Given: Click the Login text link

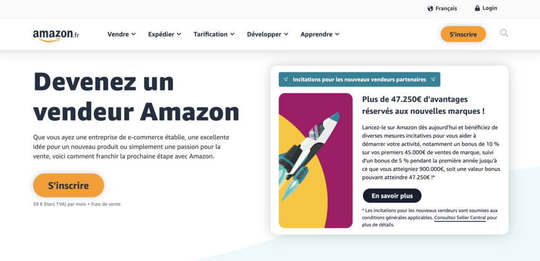Looking at the screenshot, I should click(x=489, y=8).
